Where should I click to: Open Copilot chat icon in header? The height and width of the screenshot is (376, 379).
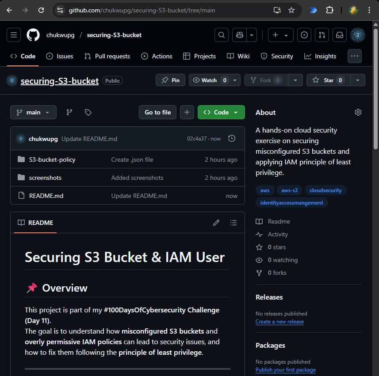click(x=240, y=35)
